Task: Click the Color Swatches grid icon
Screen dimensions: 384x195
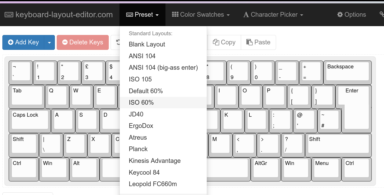Action: 175,14
